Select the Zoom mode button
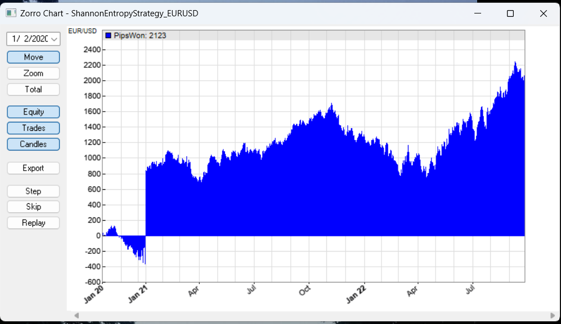Screen dimensions: 561x324 click(33, 74)
